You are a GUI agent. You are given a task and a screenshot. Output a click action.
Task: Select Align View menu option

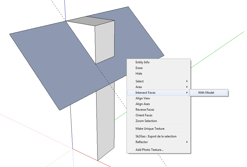coord(159,98)
